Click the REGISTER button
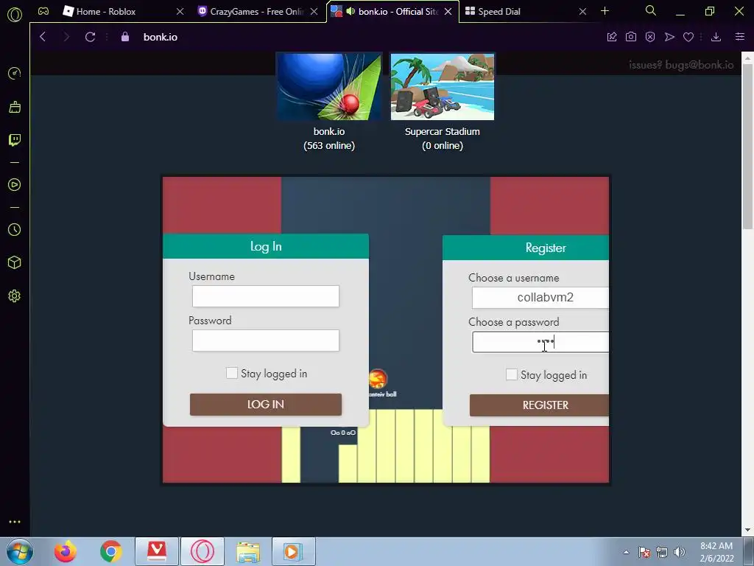The width and height of the screenshot is (754, 566). tap(539, 405)
